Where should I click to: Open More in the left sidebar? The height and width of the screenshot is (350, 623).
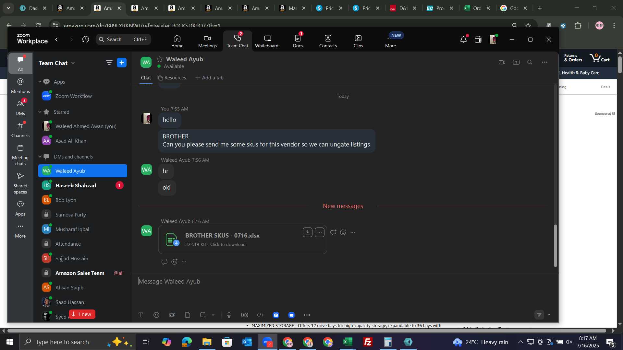[x=20, y=230]
